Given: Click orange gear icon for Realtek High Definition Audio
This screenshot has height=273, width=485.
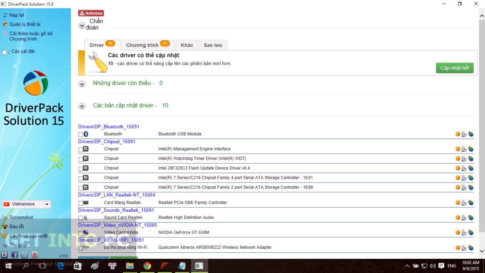Looking at the screenshot, I should (458, 218).
